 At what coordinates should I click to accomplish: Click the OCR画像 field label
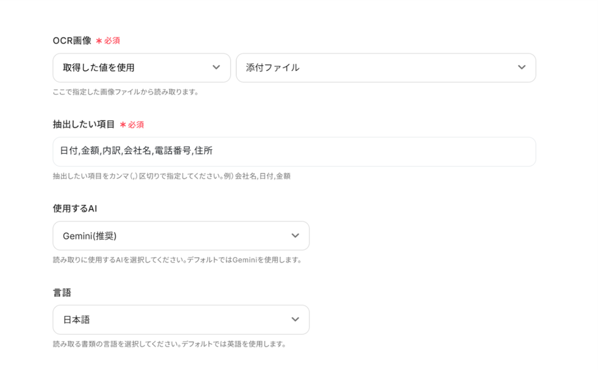[x=72, y=41]
